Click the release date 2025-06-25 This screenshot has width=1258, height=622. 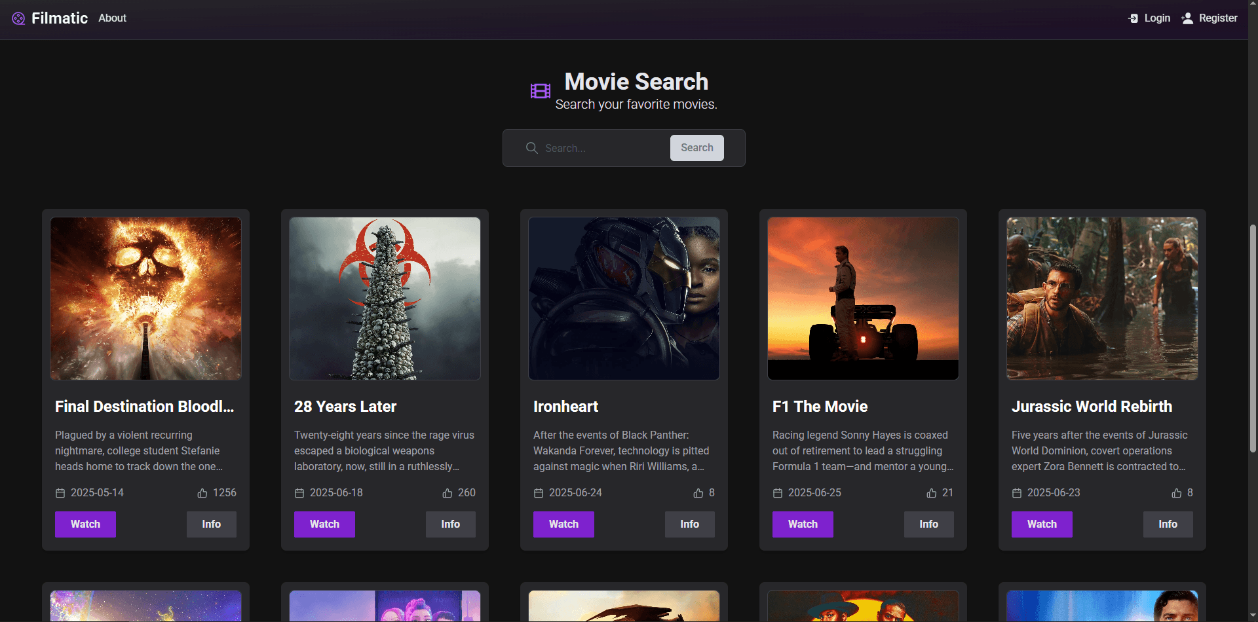click(x=814, y=493)
